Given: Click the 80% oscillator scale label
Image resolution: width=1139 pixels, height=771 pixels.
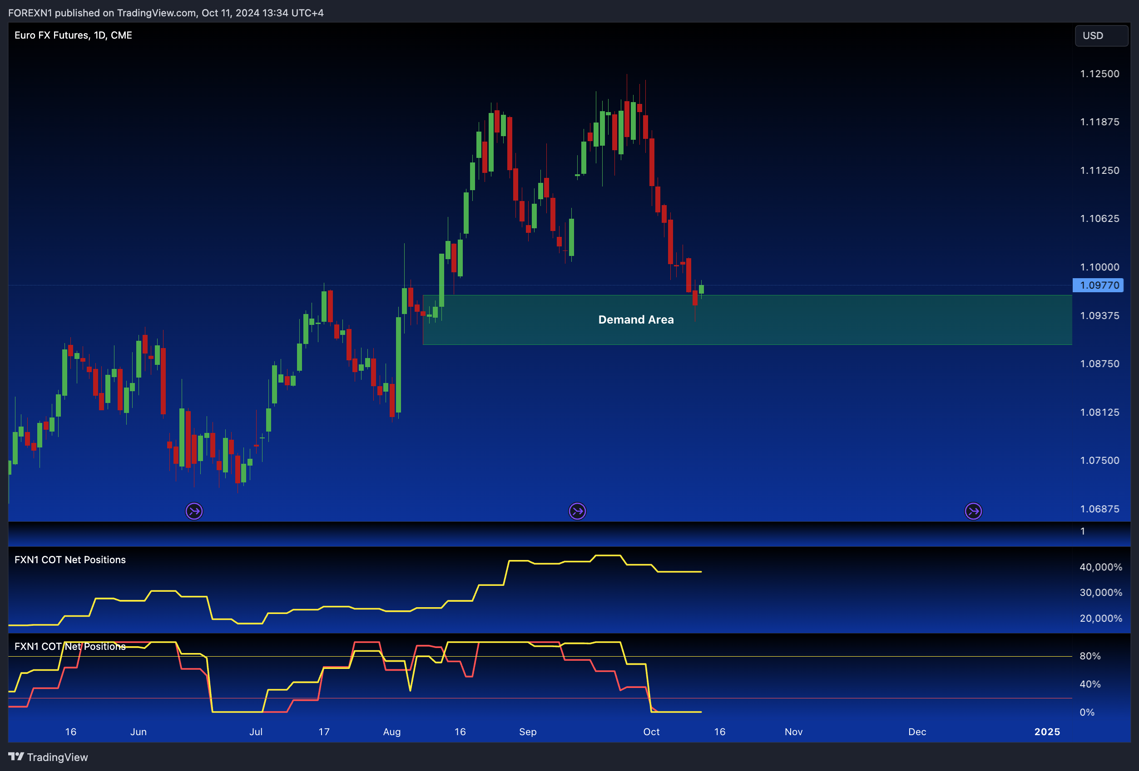Looking at the screenshot, I should (1090, 656).
